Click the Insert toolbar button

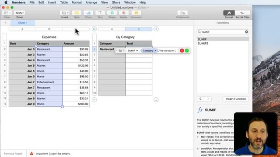click(65, 13)
